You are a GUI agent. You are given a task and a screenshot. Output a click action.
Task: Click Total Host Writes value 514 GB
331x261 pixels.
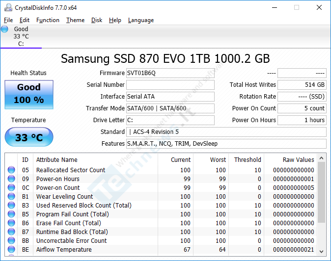point(302,85)
